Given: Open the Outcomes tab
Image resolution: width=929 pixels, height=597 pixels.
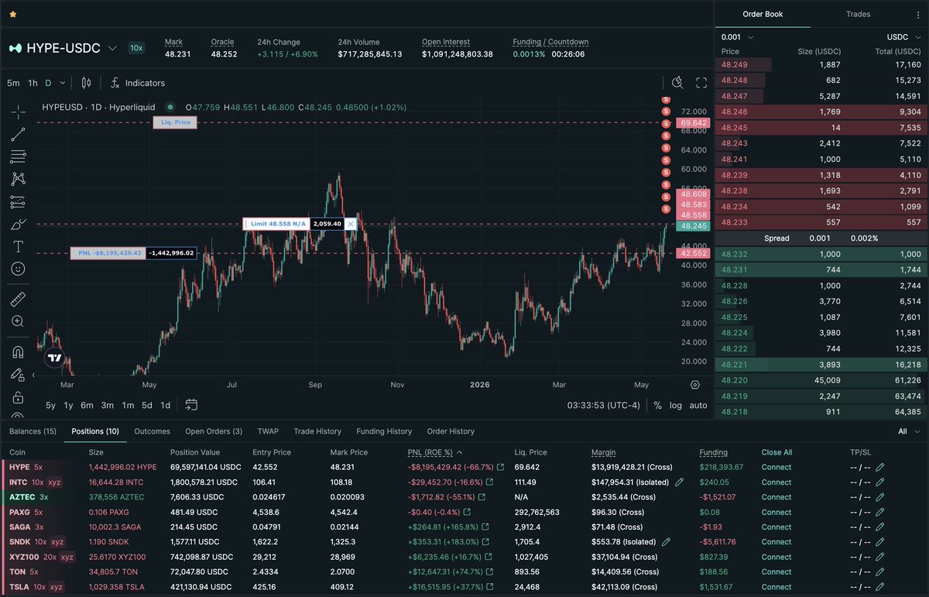Looking at the screenshot, I should pyautogui.click(x=152, y=431).
